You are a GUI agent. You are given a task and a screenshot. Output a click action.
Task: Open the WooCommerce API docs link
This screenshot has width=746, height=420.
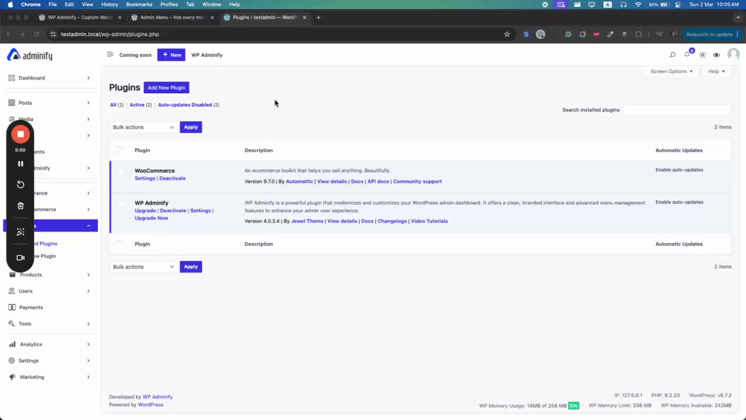click(x=378, y=181)
